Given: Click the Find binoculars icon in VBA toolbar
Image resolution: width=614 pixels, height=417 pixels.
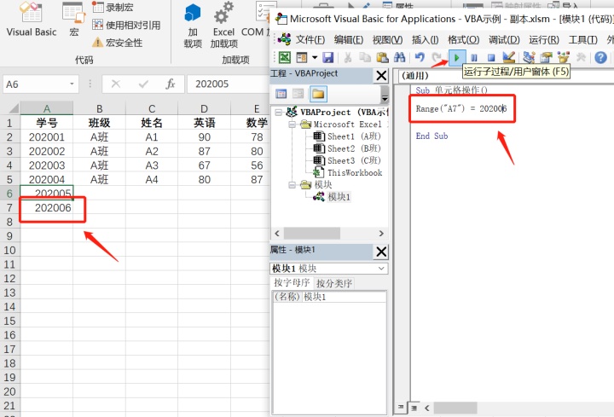Looking at the screenshot, I should click(399, 58).
